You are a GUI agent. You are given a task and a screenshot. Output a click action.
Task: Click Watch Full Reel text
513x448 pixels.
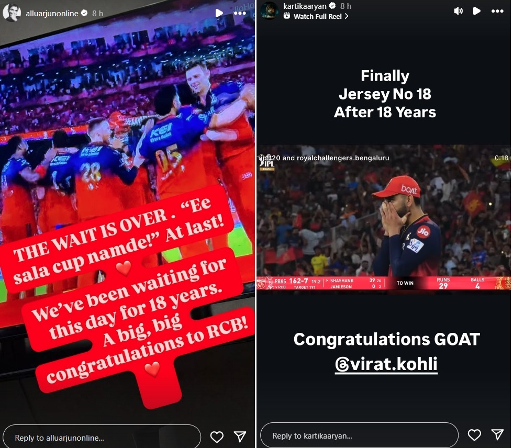[x=317, y=16]
